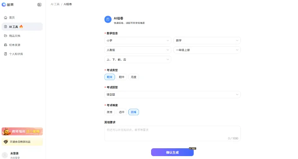Image resolution: width=298 pixels, height=159 pixels.
Task: Click the logo in the top-left corner
Action: (x=7, y=5)
